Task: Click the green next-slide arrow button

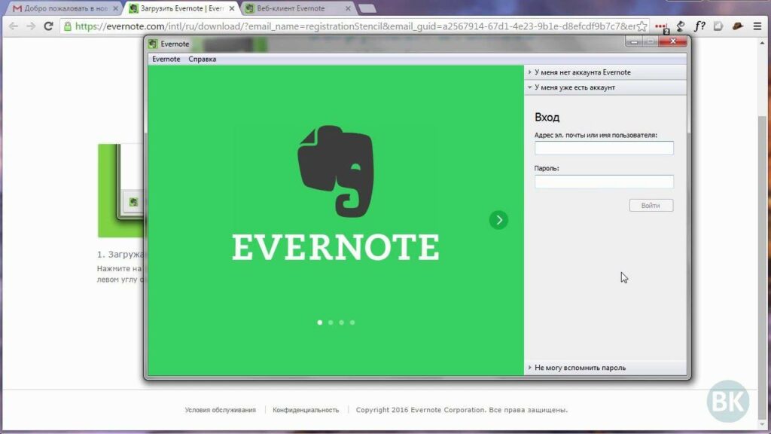Action: click(498, 220)
